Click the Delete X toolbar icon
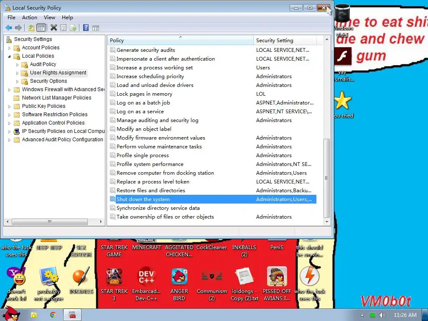Screen dimensions: 428x321 (x=54, y=28)
